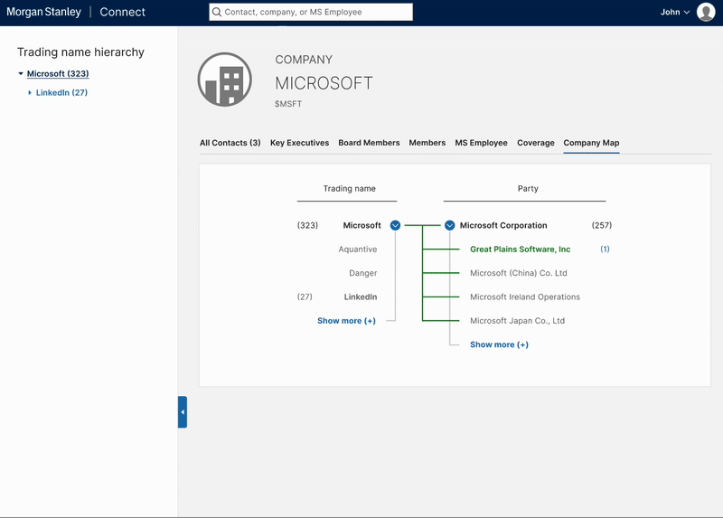Select the Microsoft trading name in the map
723x518 pixels.
click(362, 225)
